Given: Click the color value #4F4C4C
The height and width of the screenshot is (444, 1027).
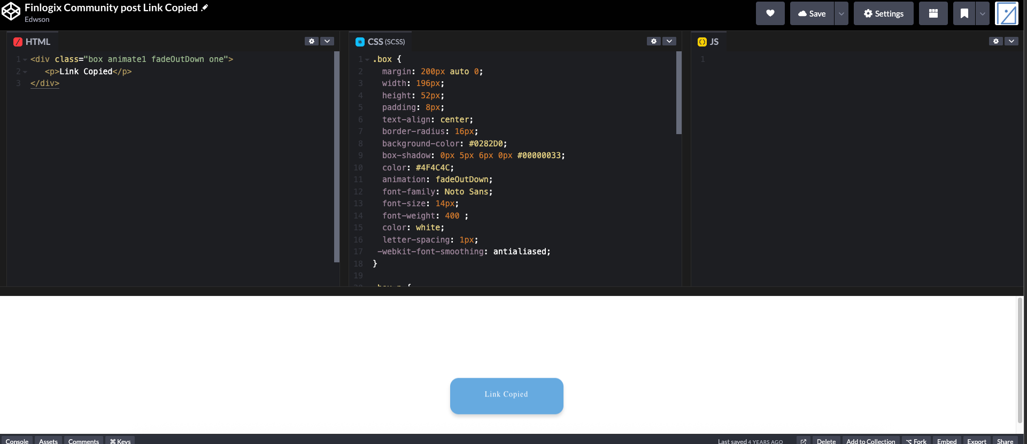Looking at the screenshot, I should (x=433, y=168).
